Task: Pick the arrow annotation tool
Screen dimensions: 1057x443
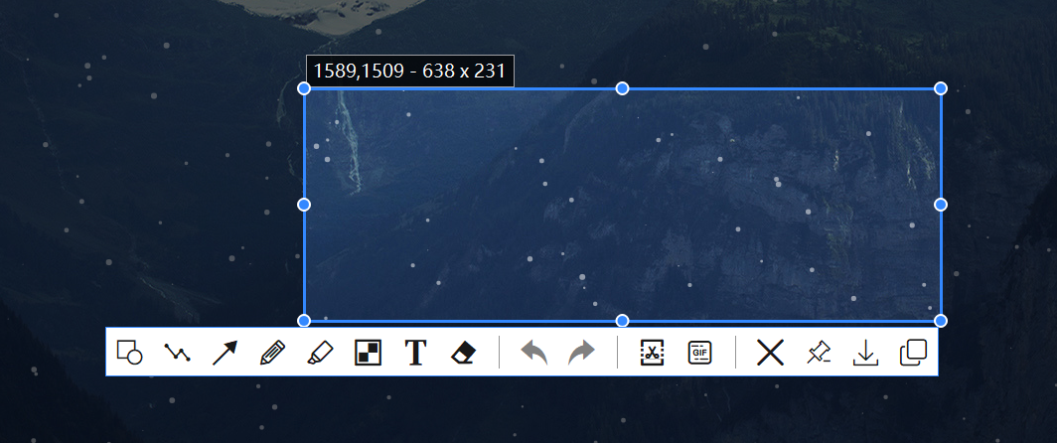Action: tap(226, 352)
